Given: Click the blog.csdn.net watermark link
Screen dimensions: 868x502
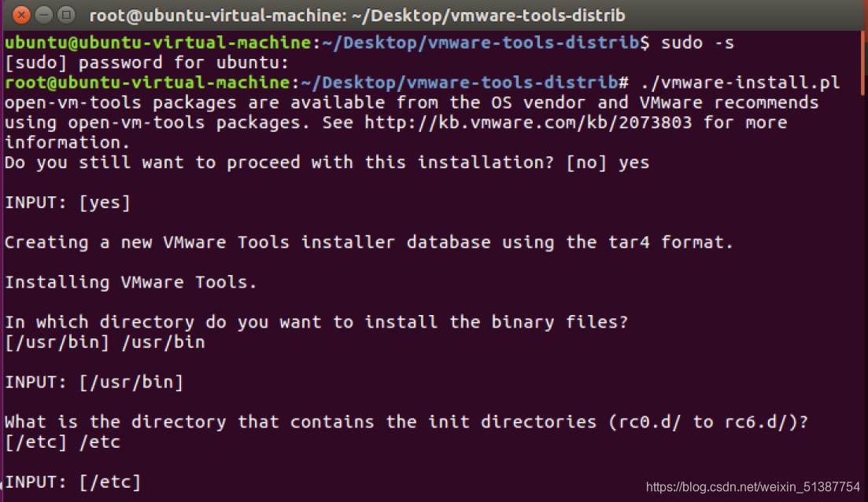Looking at the screenshot, I should pos(753,487).
